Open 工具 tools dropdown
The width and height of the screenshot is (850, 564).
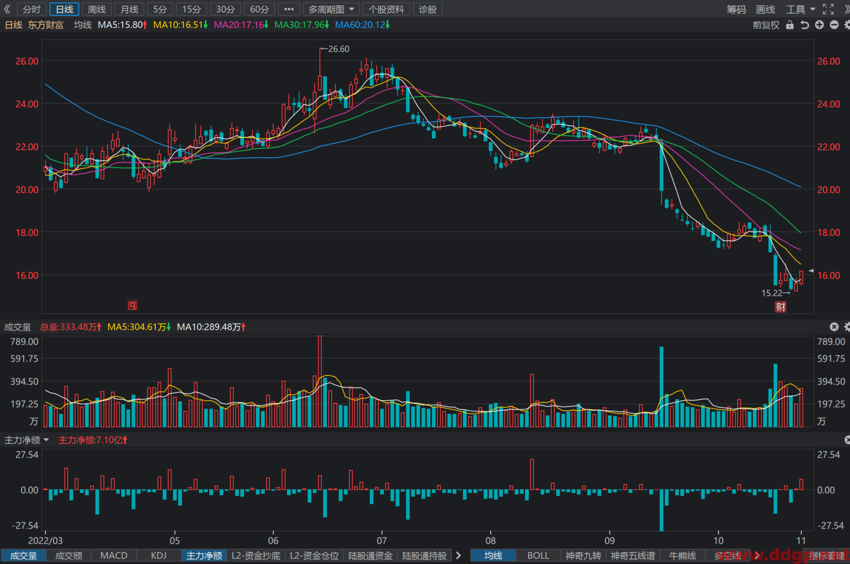pyautogui.click(x=800, y=9)
